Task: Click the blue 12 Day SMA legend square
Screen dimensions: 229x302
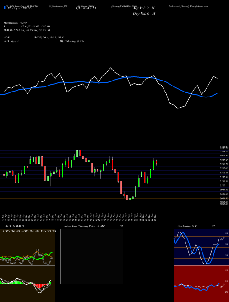Action: click(5, 7)
